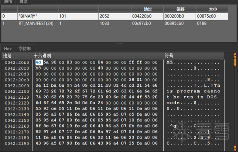Click the 符号 column header
This screenshot has height=152, width=238.
click(x=169, y=56)
